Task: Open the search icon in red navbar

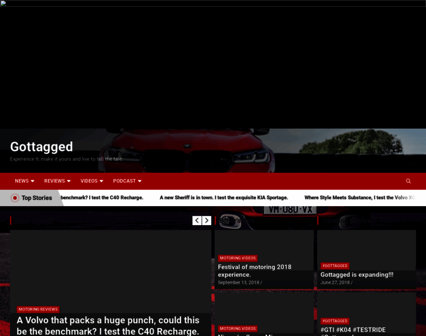Action: click(x=408, y=181)
